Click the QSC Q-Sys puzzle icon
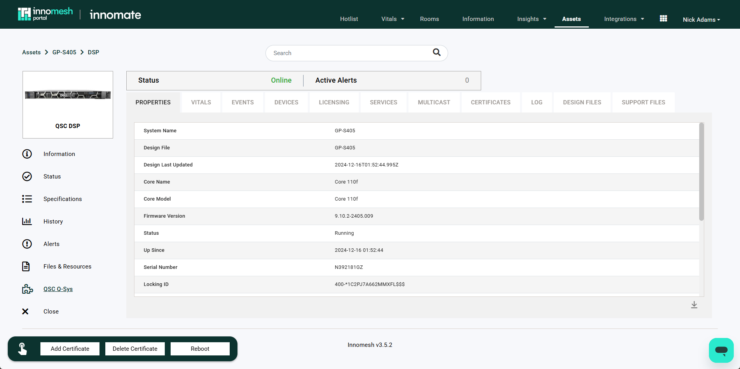This screenshot has width=740, height=369. coord(27,289)
